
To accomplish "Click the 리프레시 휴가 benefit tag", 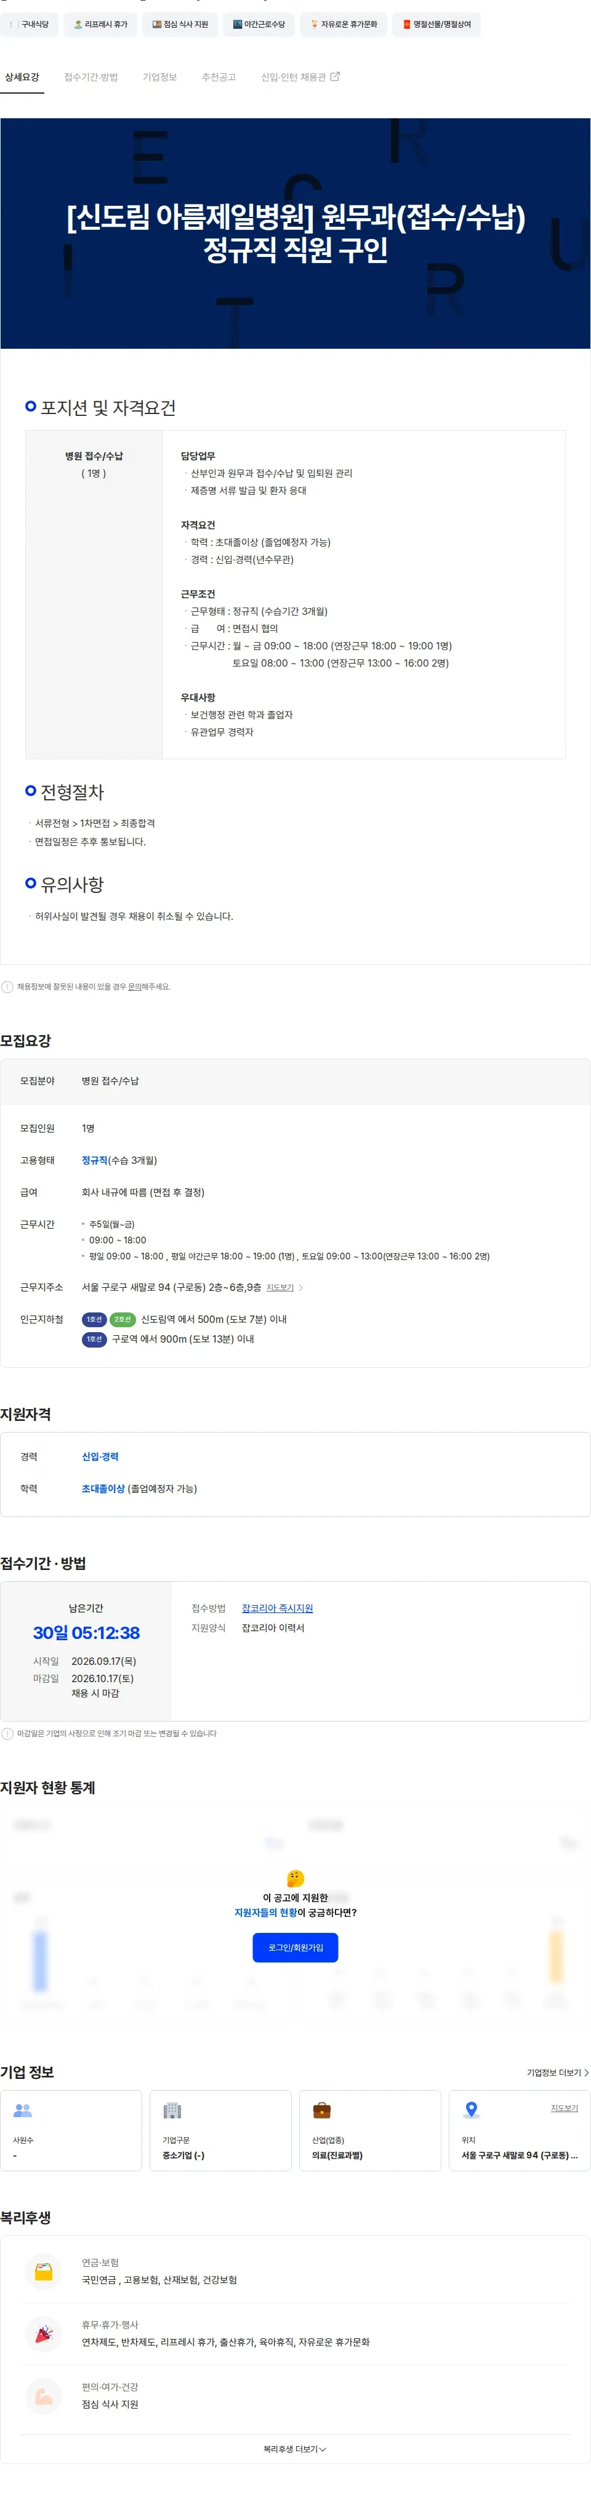I will click(101, 24).
